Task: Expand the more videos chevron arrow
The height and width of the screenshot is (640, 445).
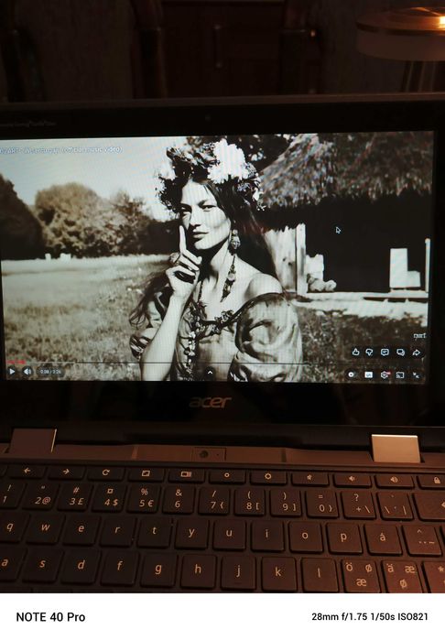Action: point(210,373)
